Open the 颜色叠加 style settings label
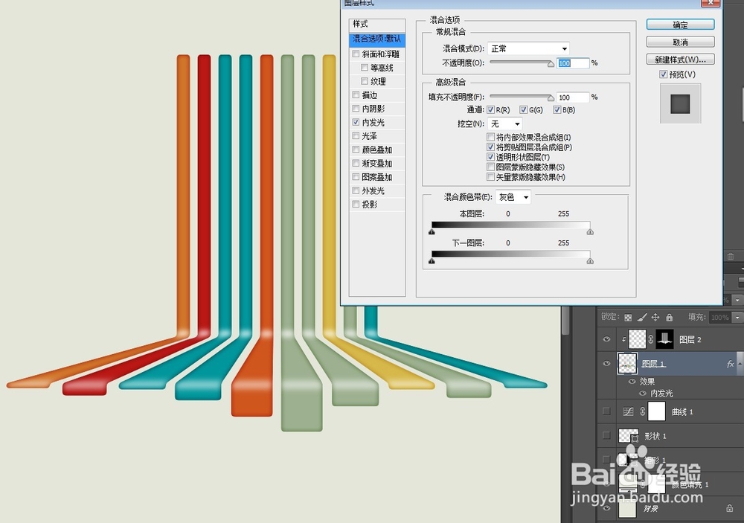The width and height of the screenshot is (744, 523). (377, 150)
